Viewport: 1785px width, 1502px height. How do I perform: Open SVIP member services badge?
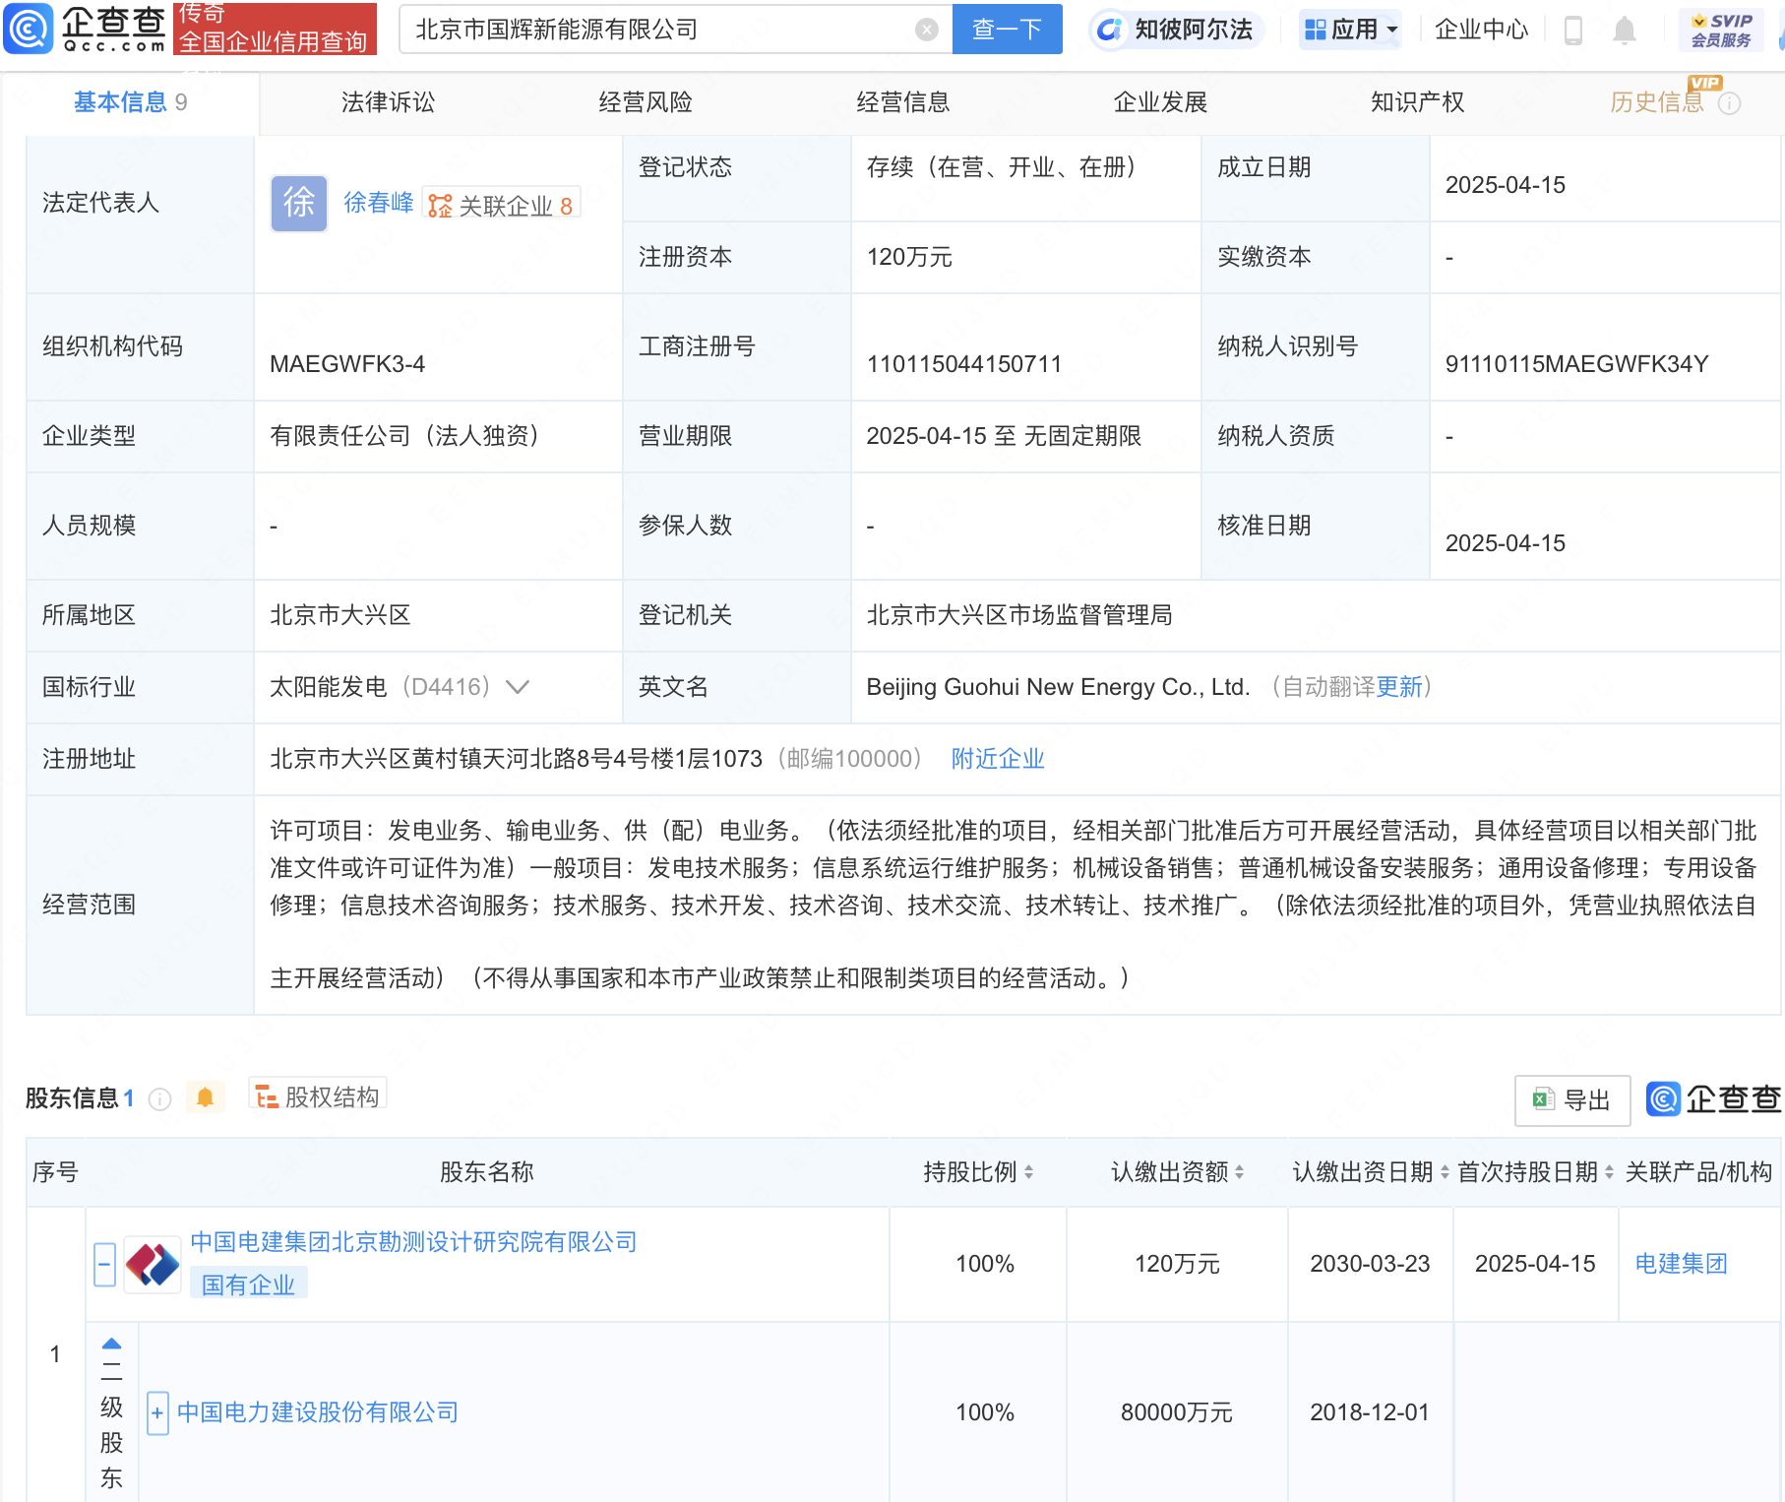[1721, 30]
